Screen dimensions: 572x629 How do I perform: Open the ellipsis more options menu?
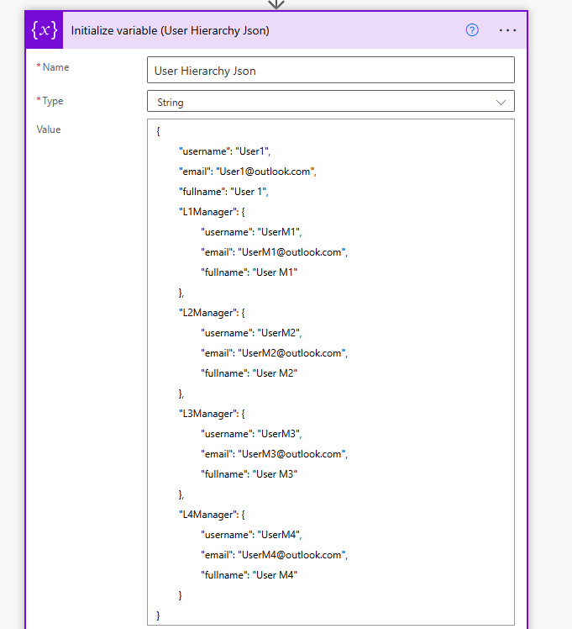coord(507,30)
